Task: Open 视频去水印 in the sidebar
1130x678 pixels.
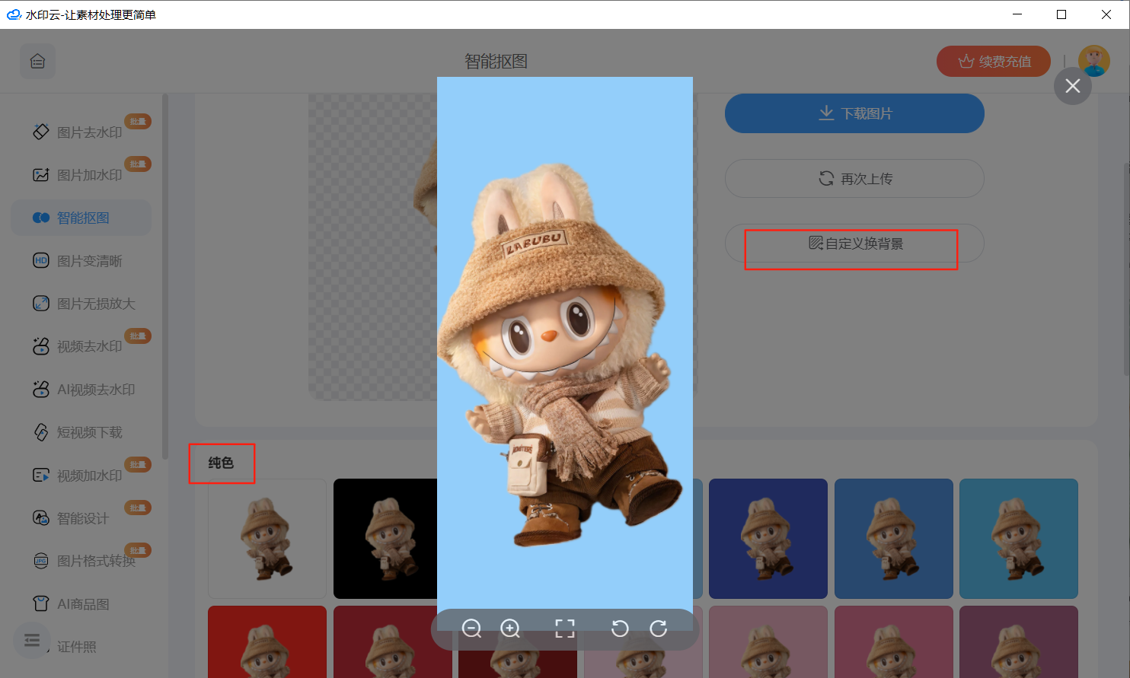Action: [81, 346]
